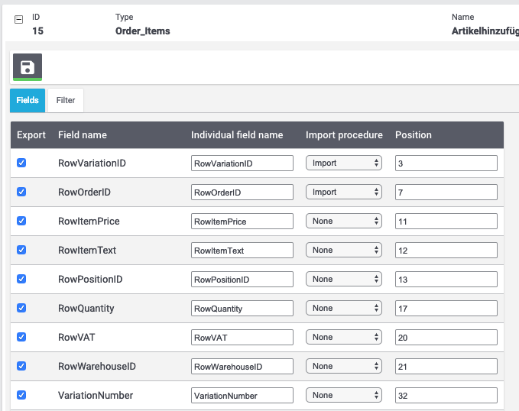519x411 pixels.
Task: Edit the RowPositionID position field
Action: click(x=446, y=279)
